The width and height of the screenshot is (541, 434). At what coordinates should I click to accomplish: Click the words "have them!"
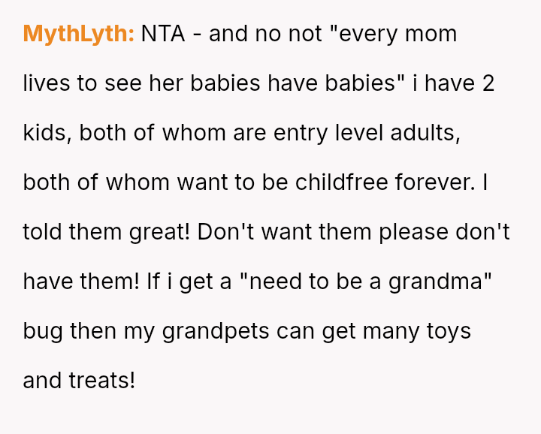point(72,282)
